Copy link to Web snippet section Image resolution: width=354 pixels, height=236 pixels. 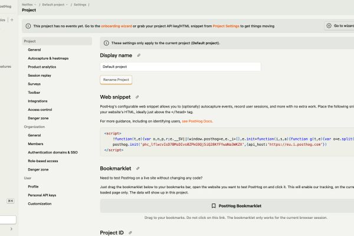click(137, 97)
